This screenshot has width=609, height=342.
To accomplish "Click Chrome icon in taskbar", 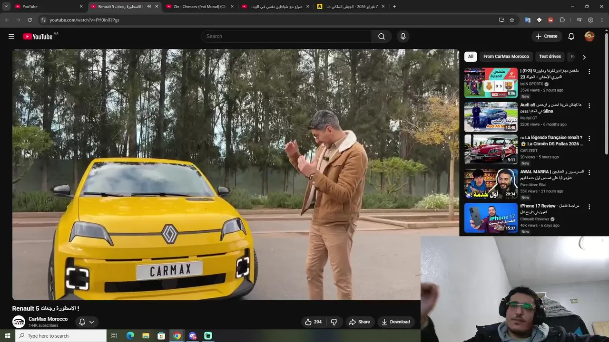I will point(177,336).
